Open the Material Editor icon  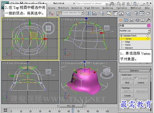click(x=128, y=14)
